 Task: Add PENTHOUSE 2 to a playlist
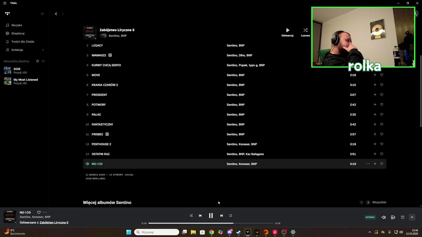[x=375, y=144]
